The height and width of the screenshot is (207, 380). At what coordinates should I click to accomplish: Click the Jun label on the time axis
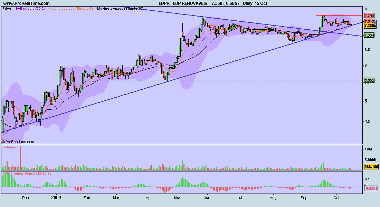pyautogui.click(x=207, y=198)
